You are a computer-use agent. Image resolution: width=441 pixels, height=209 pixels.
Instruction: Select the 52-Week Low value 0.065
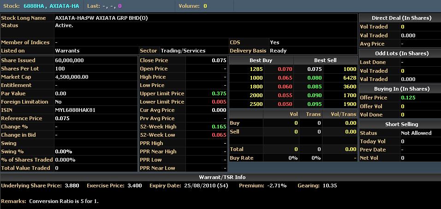tap(219, 135)
